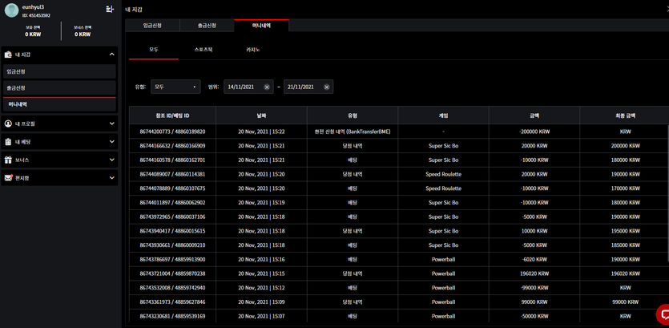Open sidebar 입금신청 deposit item

click(x=59, y=71)
